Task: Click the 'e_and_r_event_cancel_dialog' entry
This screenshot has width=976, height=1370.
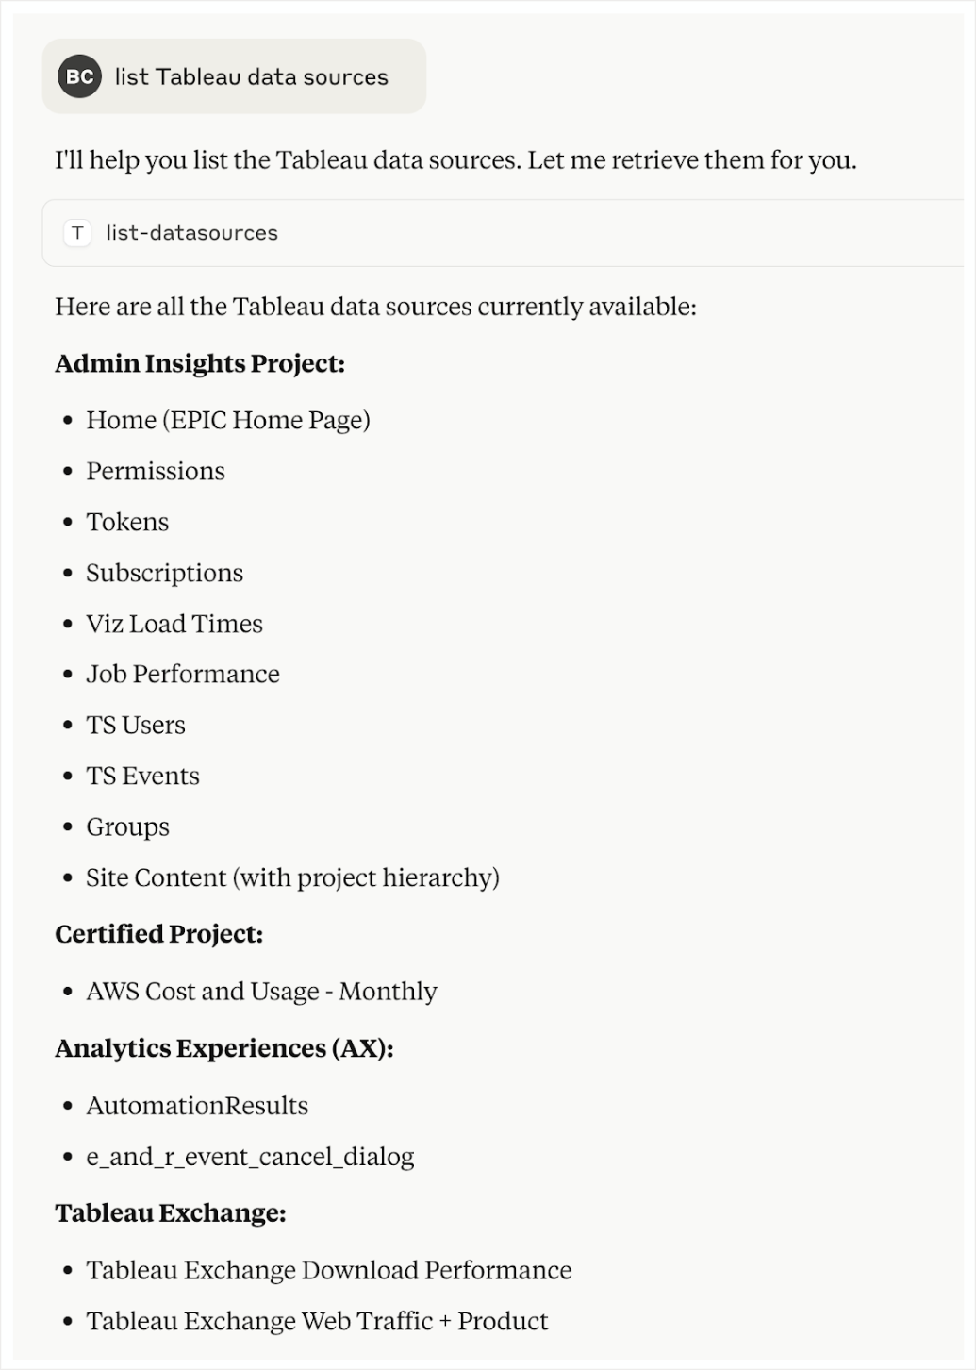Action: point(250,1157)
